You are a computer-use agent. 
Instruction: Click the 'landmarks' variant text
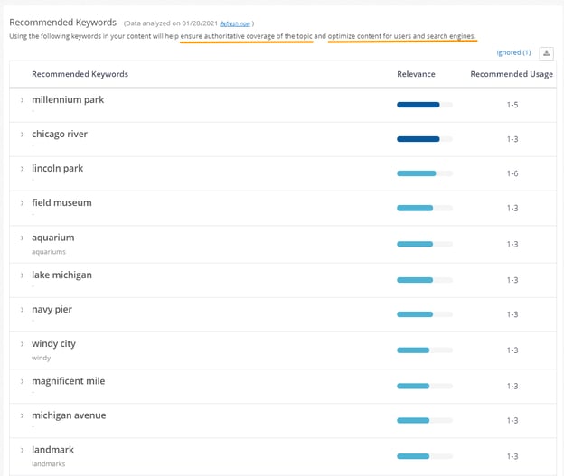[48, 464]
